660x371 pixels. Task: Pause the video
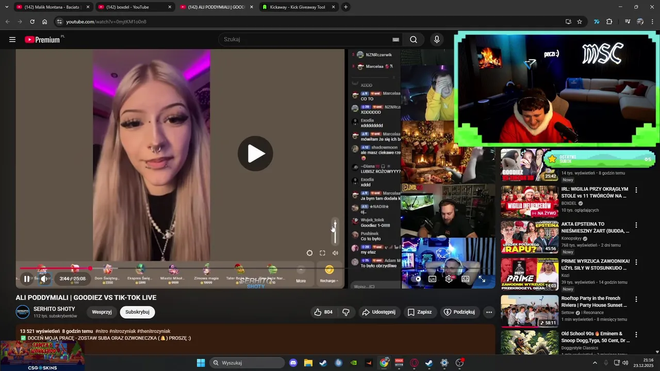[x=27, y=279]
